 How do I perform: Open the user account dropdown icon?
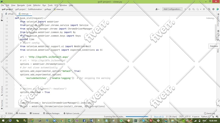click(x=157, y=9)
